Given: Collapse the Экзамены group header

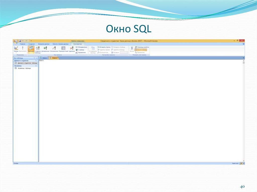Looking at the screenshot, I should tap(36, 66).
